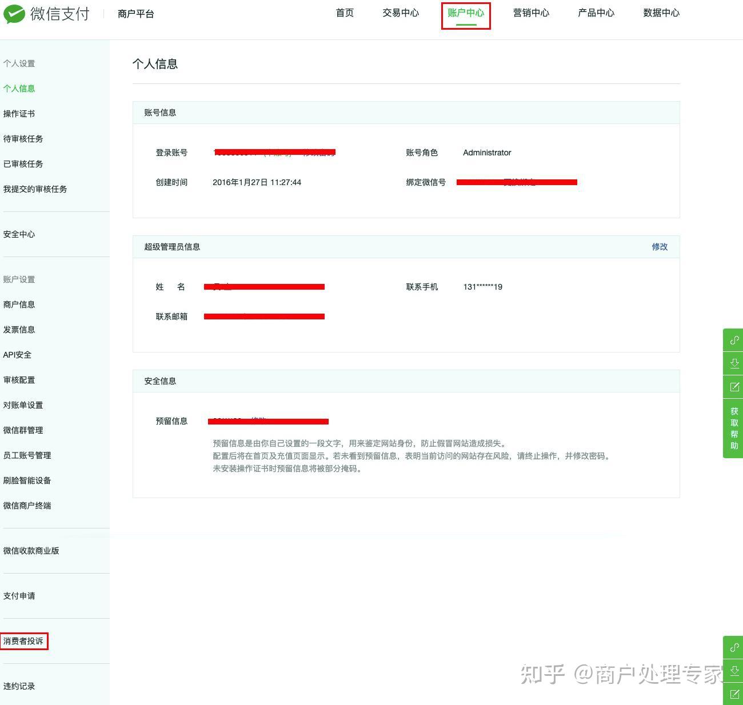
Task: Click the 联系邮箱 field label
Action: [171, 317]
